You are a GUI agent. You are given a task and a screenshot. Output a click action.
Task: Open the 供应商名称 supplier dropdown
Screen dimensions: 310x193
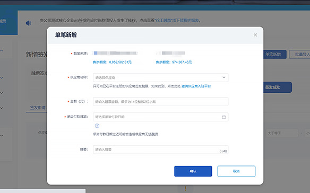click(x=160, y=77)
